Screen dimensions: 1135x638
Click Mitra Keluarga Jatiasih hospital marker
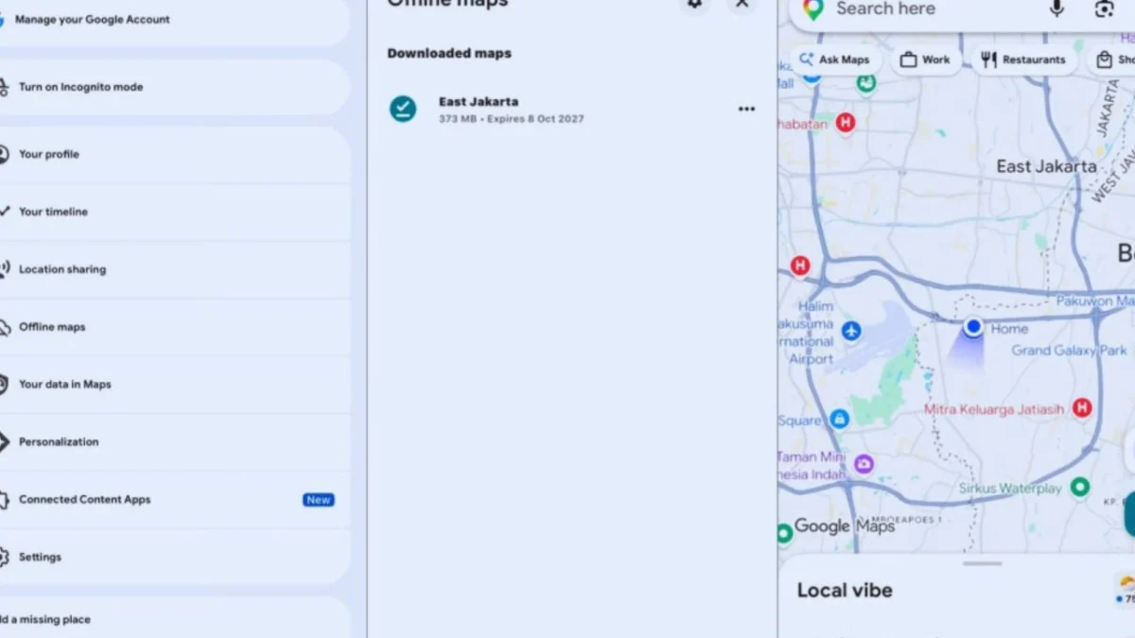coord(1082,408)
